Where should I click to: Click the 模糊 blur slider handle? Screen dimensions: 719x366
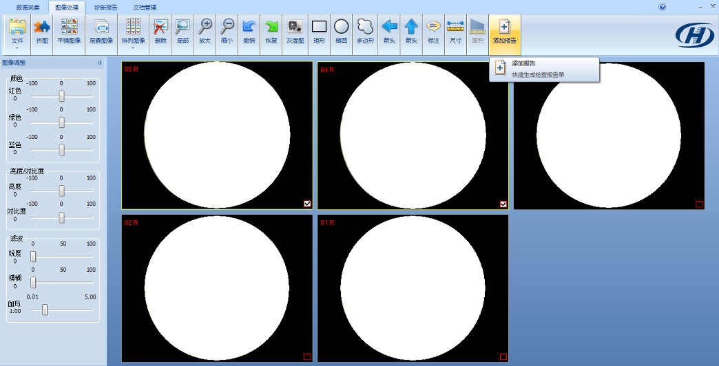coord(33,283)
